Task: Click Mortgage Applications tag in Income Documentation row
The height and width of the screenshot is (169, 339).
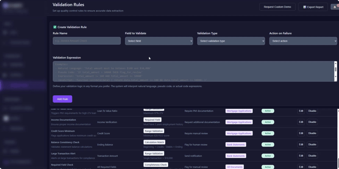Action: click(x=239, y=122)
